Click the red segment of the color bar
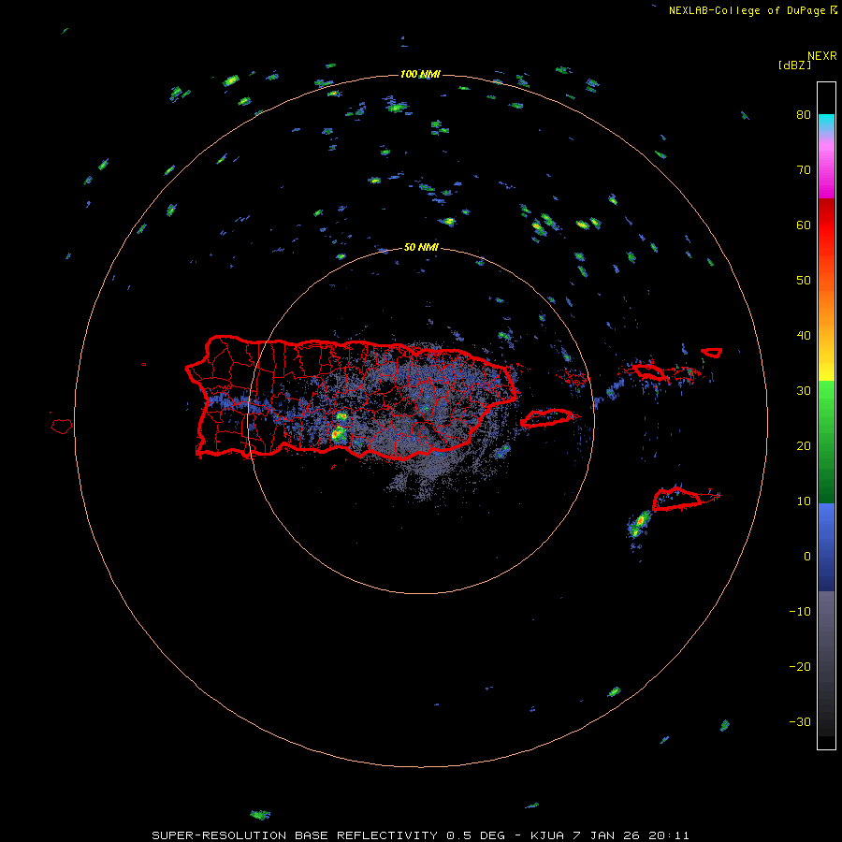This screenshot has height=842, width=842. pos(826,225)
